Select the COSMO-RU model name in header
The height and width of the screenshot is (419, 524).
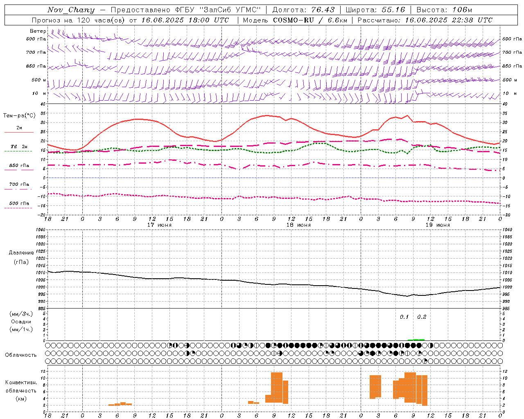(x=293, y=20)
